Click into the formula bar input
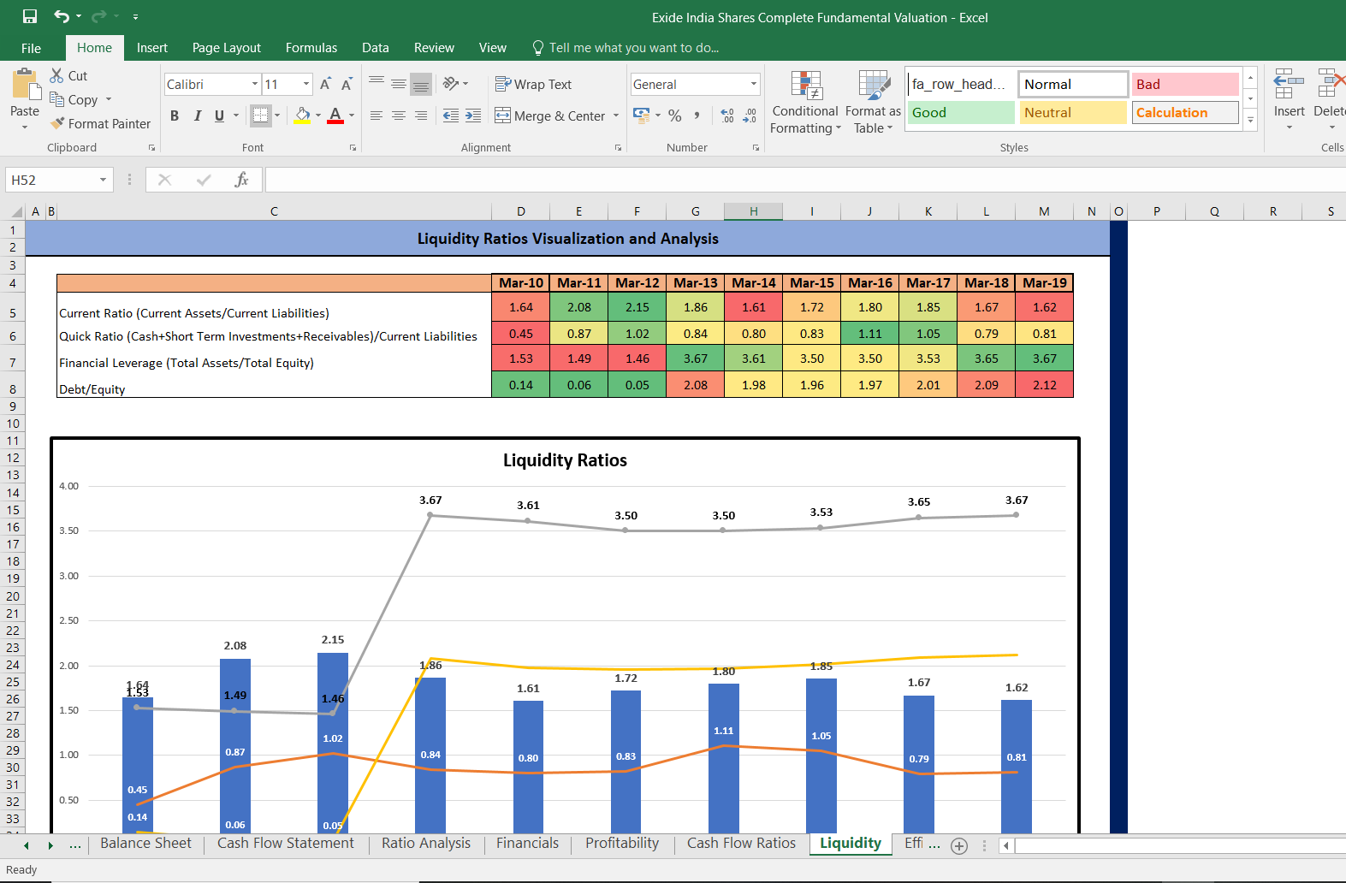 pos(804,180)
